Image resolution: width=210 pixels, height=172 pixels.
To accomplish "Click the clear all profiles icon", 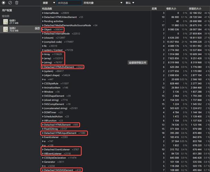I will (x=10, y=3).
